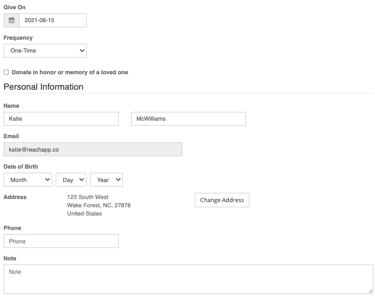The width and height of the screenshot is (375, 297).
Task: Click the last name field containing McWilliams
Action: coord(189,119)
